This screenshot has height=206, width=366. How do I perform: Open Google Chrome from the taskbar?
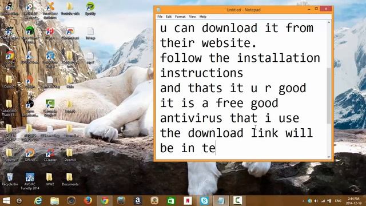pos(105,201)
